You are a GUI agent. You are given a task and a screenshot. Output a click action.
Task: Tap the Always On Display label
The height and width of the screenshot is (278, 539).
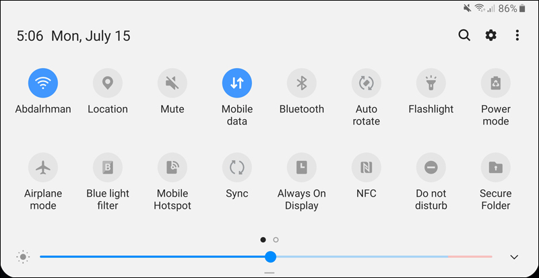302,199
